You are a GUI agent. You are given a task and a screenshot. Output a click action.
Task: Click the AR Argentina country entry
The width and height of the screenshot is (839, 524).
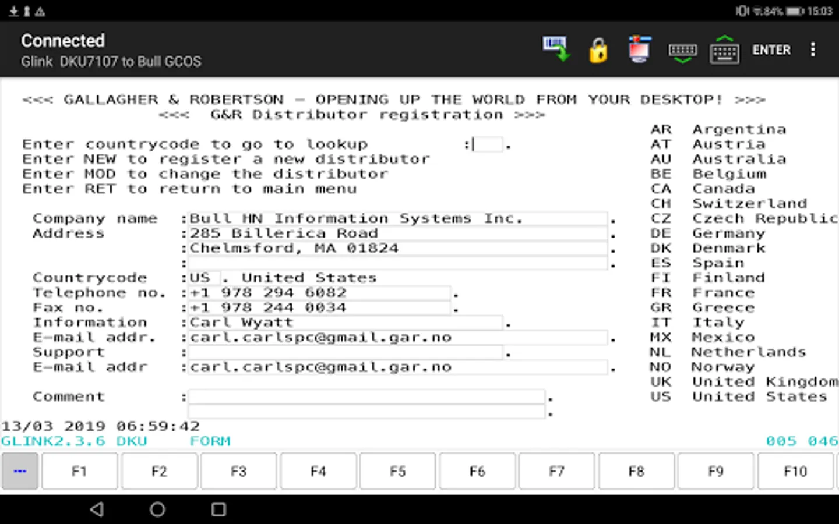pyautogui.click(x=718, y=129)
